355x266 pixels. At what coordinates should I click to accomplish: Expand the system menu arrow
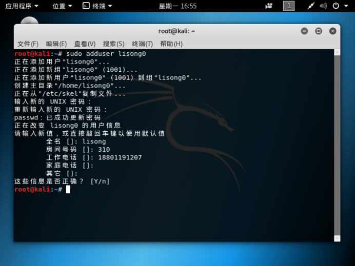point(346,6)
